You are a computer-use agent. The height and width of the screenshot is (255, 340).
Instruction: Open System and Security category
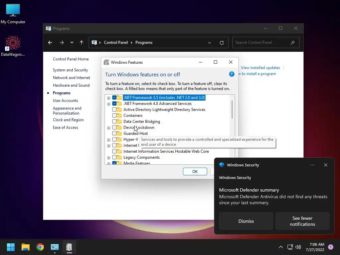click(70, 70)
